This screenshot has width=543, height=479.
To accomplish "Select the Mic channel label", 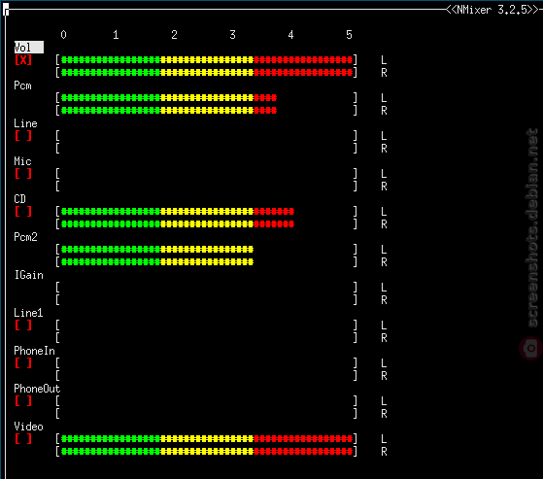I will point(23,161).
